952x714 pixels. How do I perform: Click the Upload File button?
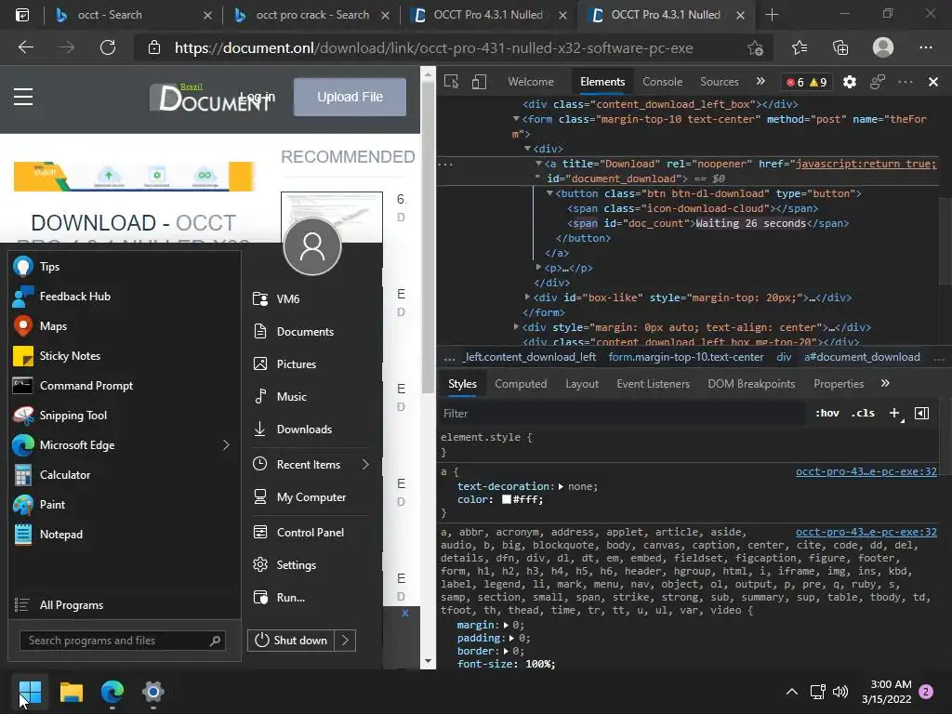pyautogui.click(x=350, y=97)
